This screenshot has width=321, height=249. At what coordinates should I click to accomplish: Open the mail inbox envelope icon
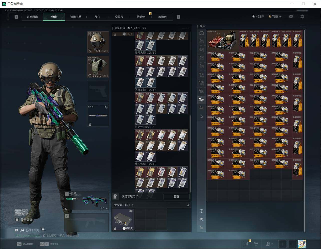(x=291, y=17)
